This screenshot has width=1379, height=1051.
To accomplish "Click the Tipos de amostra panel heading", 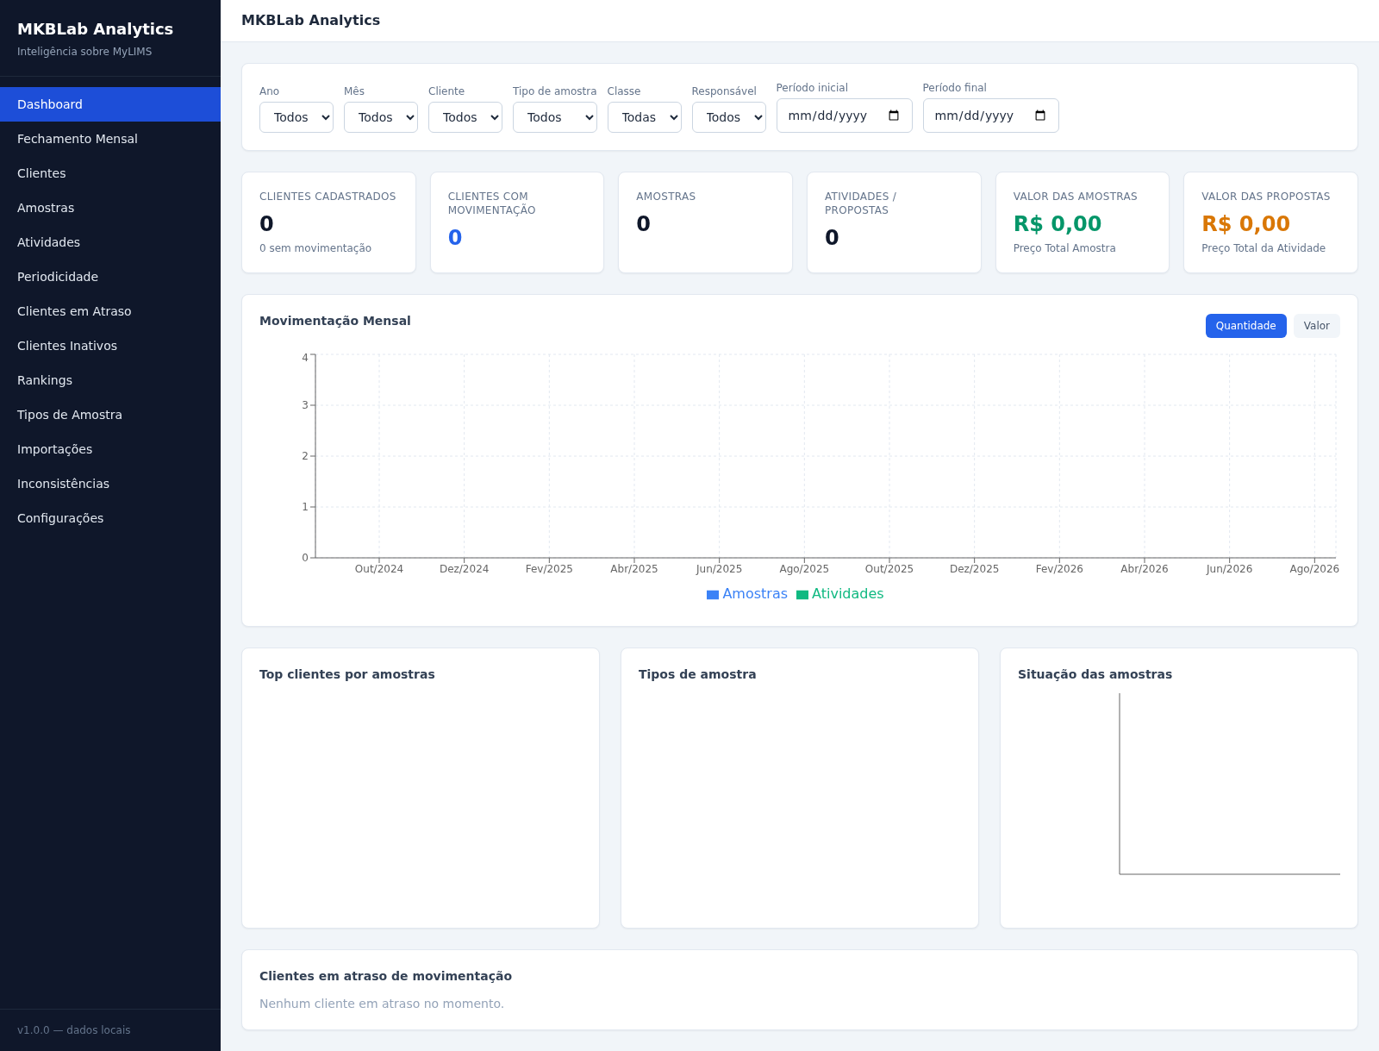I will pos(697,674).
